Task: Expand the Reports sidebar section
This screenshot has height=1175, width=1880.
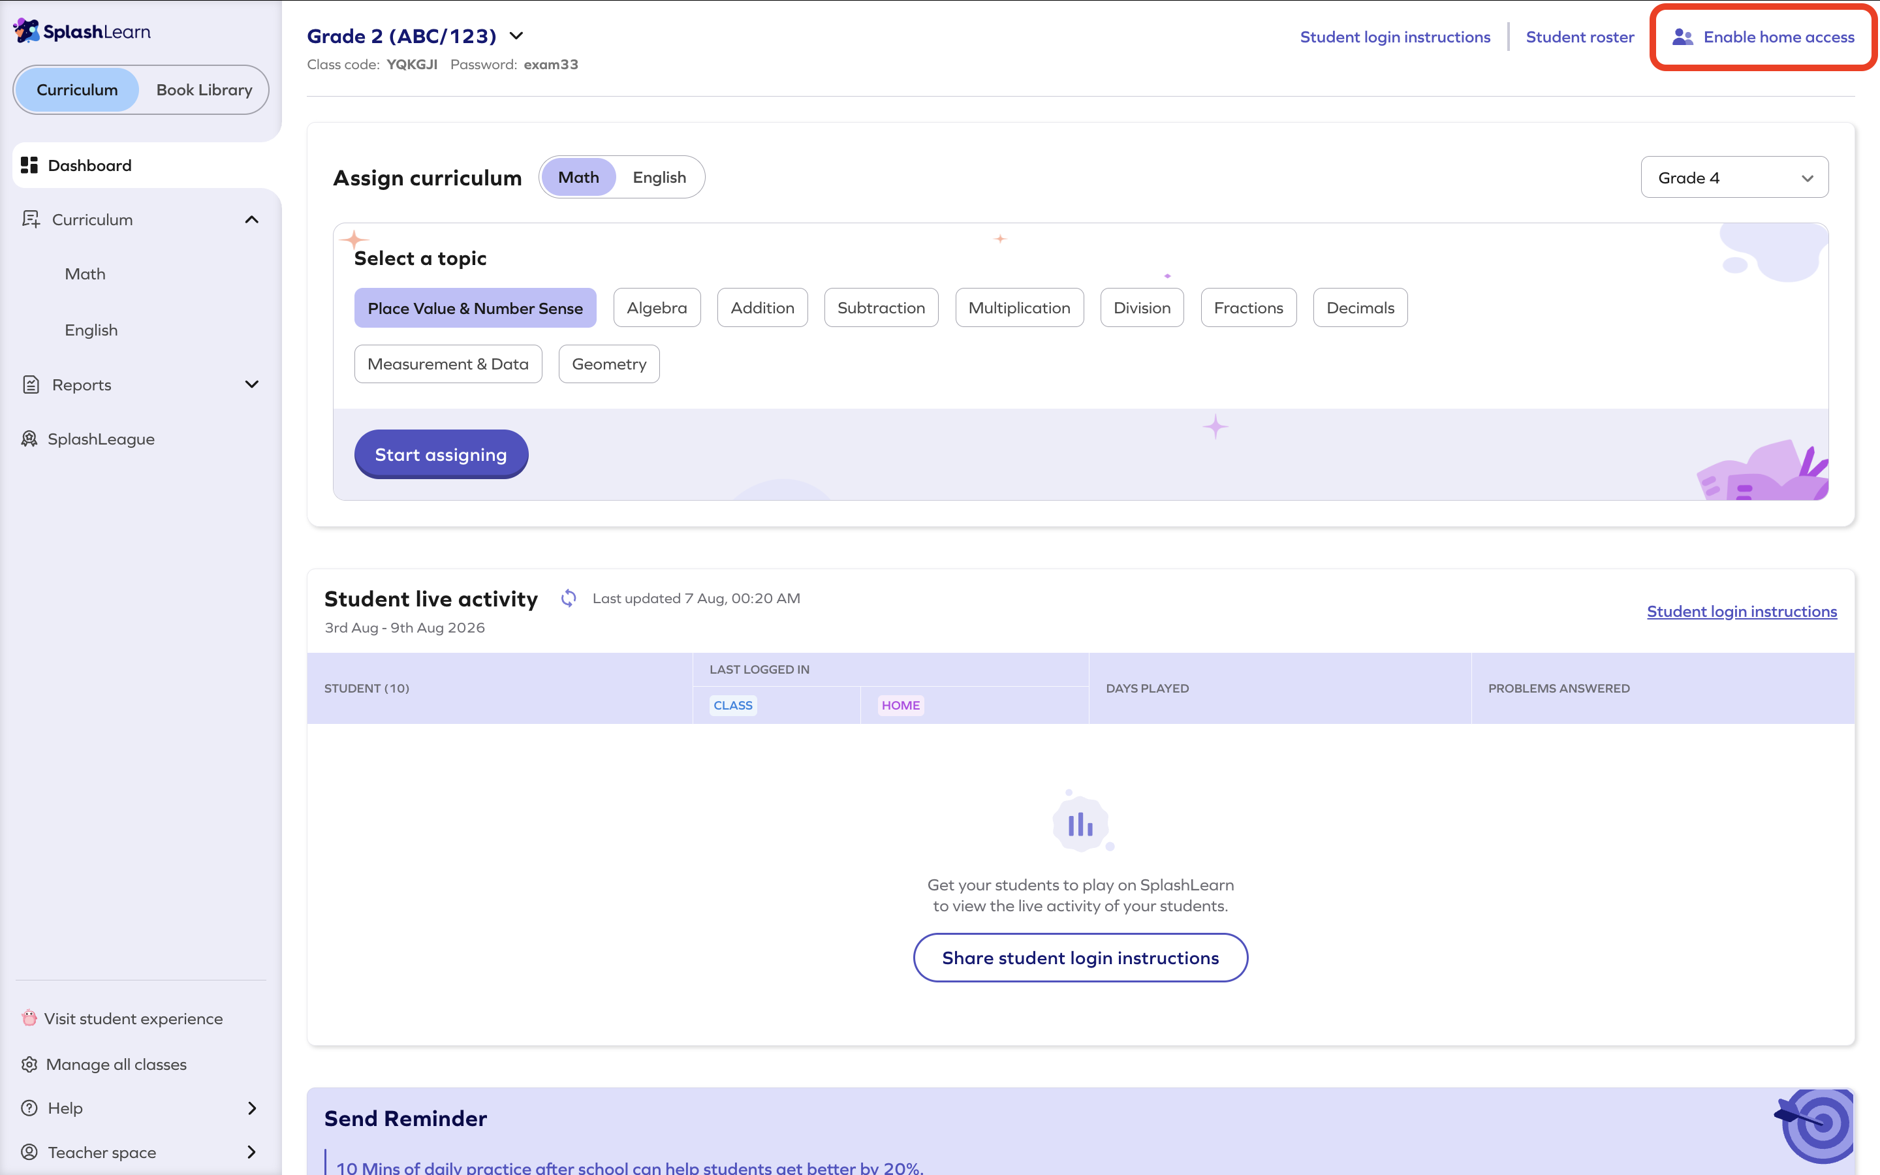Action: click(252, 384)
